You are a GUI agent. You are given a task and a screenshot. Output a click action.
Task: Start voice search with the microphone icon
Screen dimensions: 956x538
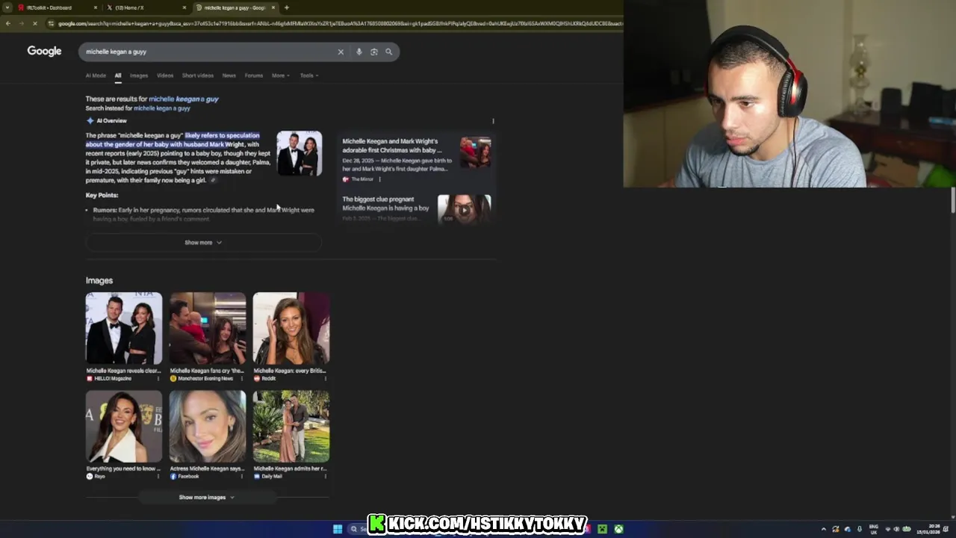point(358,52)
